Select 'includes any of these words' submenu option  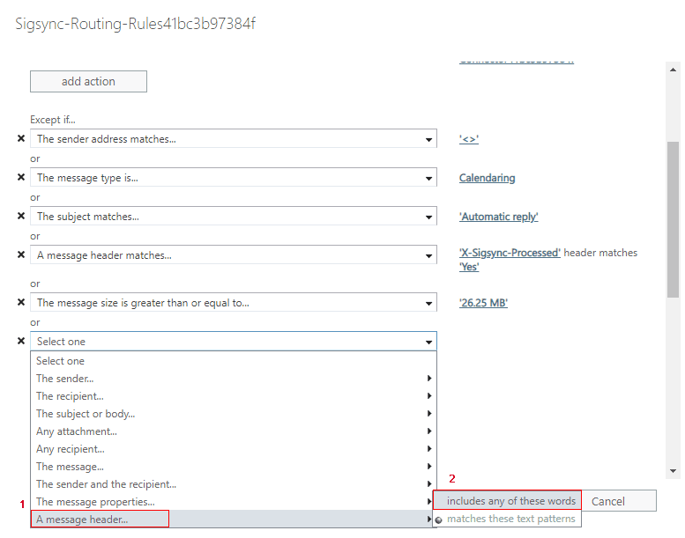[x=510, y=501]
